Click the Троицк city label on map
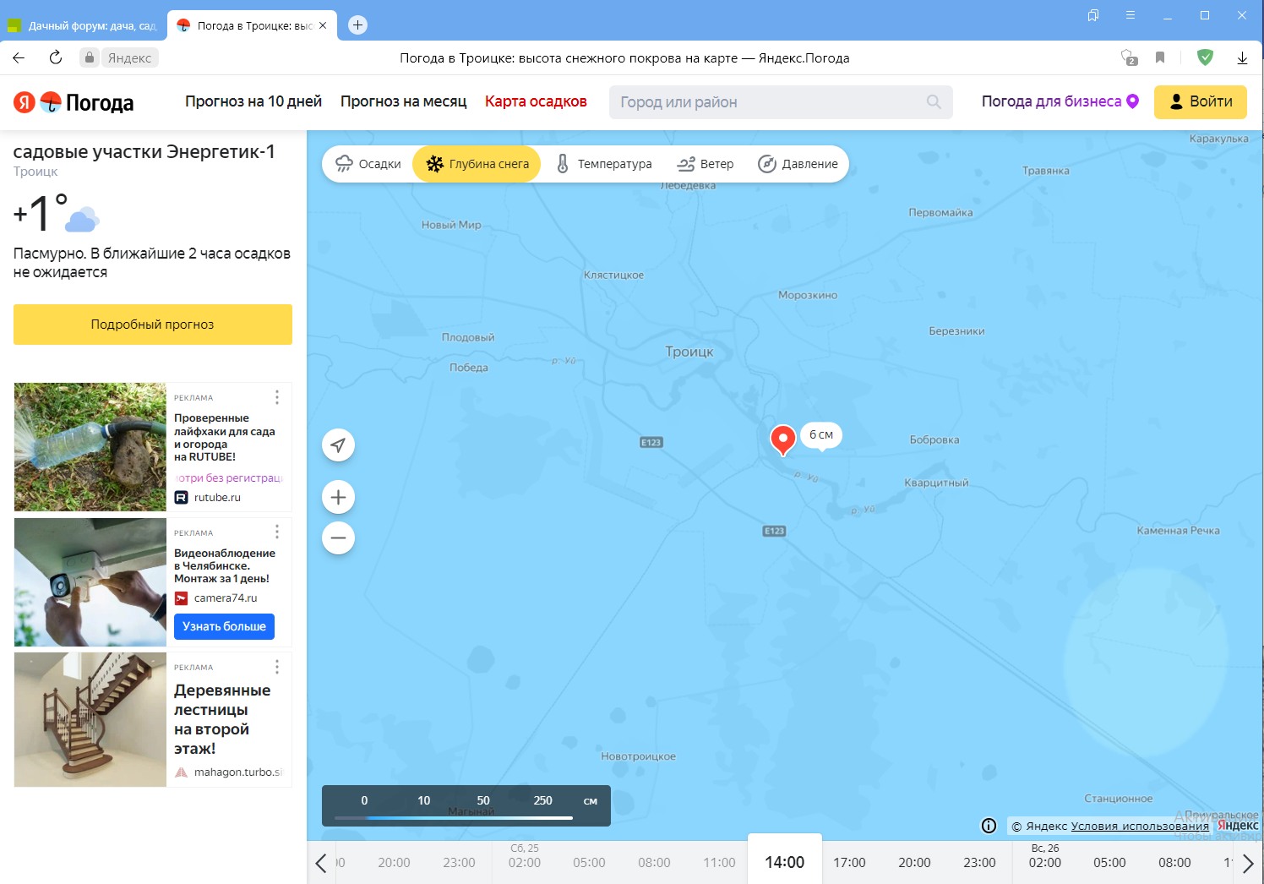Image resolution: width=1264 pixels, height=884 pixels. tap(689, 352)
